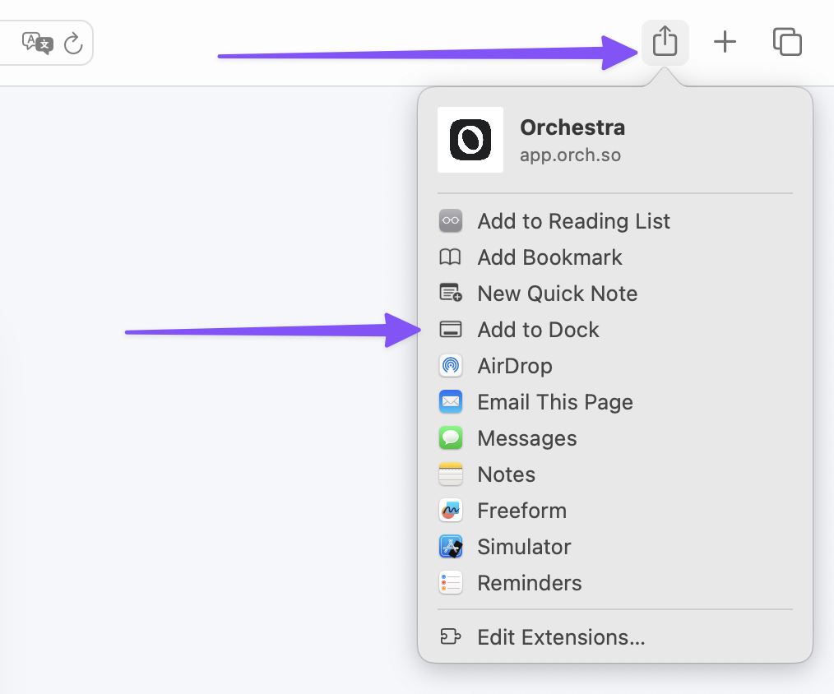834x694 pixels.
Task: Show tab overview icon
Action: (787, 41)
